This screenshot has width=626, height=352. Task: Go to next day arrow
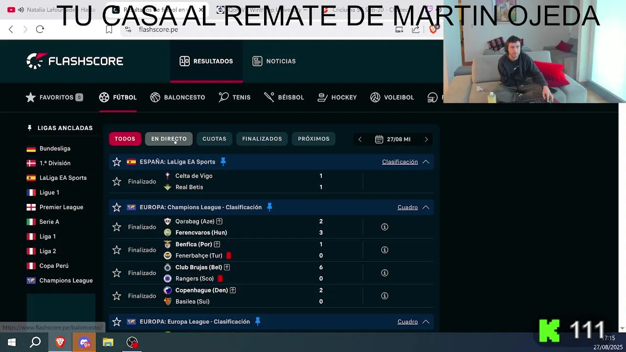pos(426,139)
